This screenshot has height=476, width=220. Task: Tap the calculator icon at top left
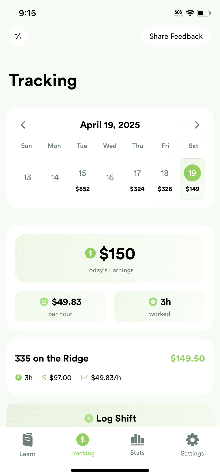[18, 36]
